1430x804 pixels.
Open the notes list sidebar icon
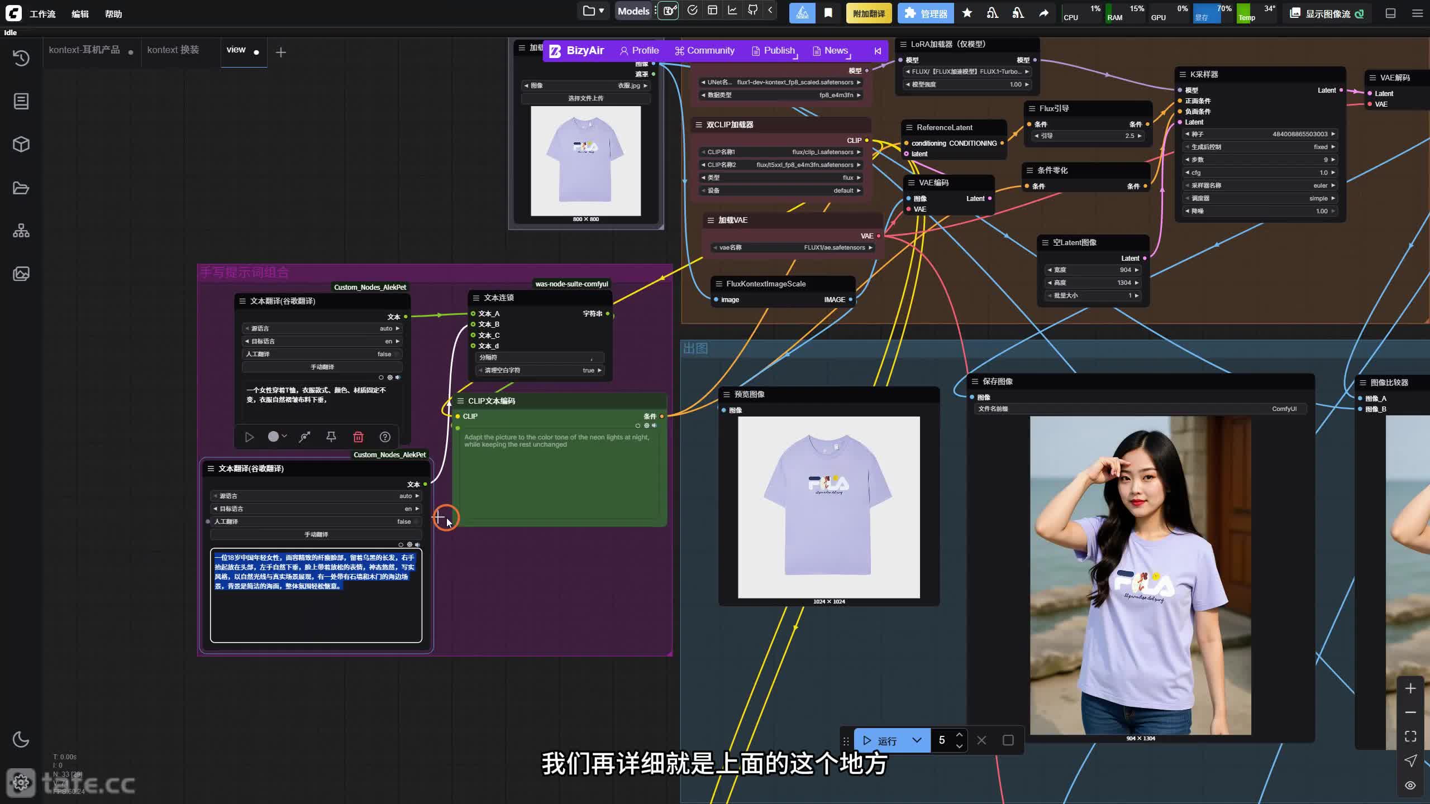pyautogui.click(x=21, y=101)
